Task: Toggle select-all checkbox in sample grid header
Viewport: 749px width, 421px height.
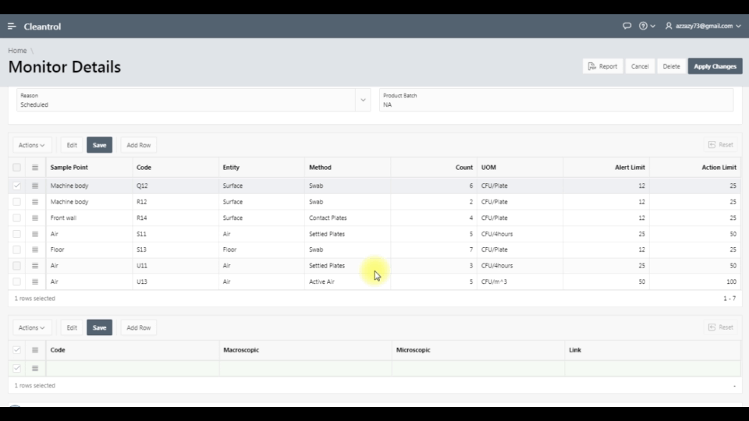Action: (x=16, y=167)
